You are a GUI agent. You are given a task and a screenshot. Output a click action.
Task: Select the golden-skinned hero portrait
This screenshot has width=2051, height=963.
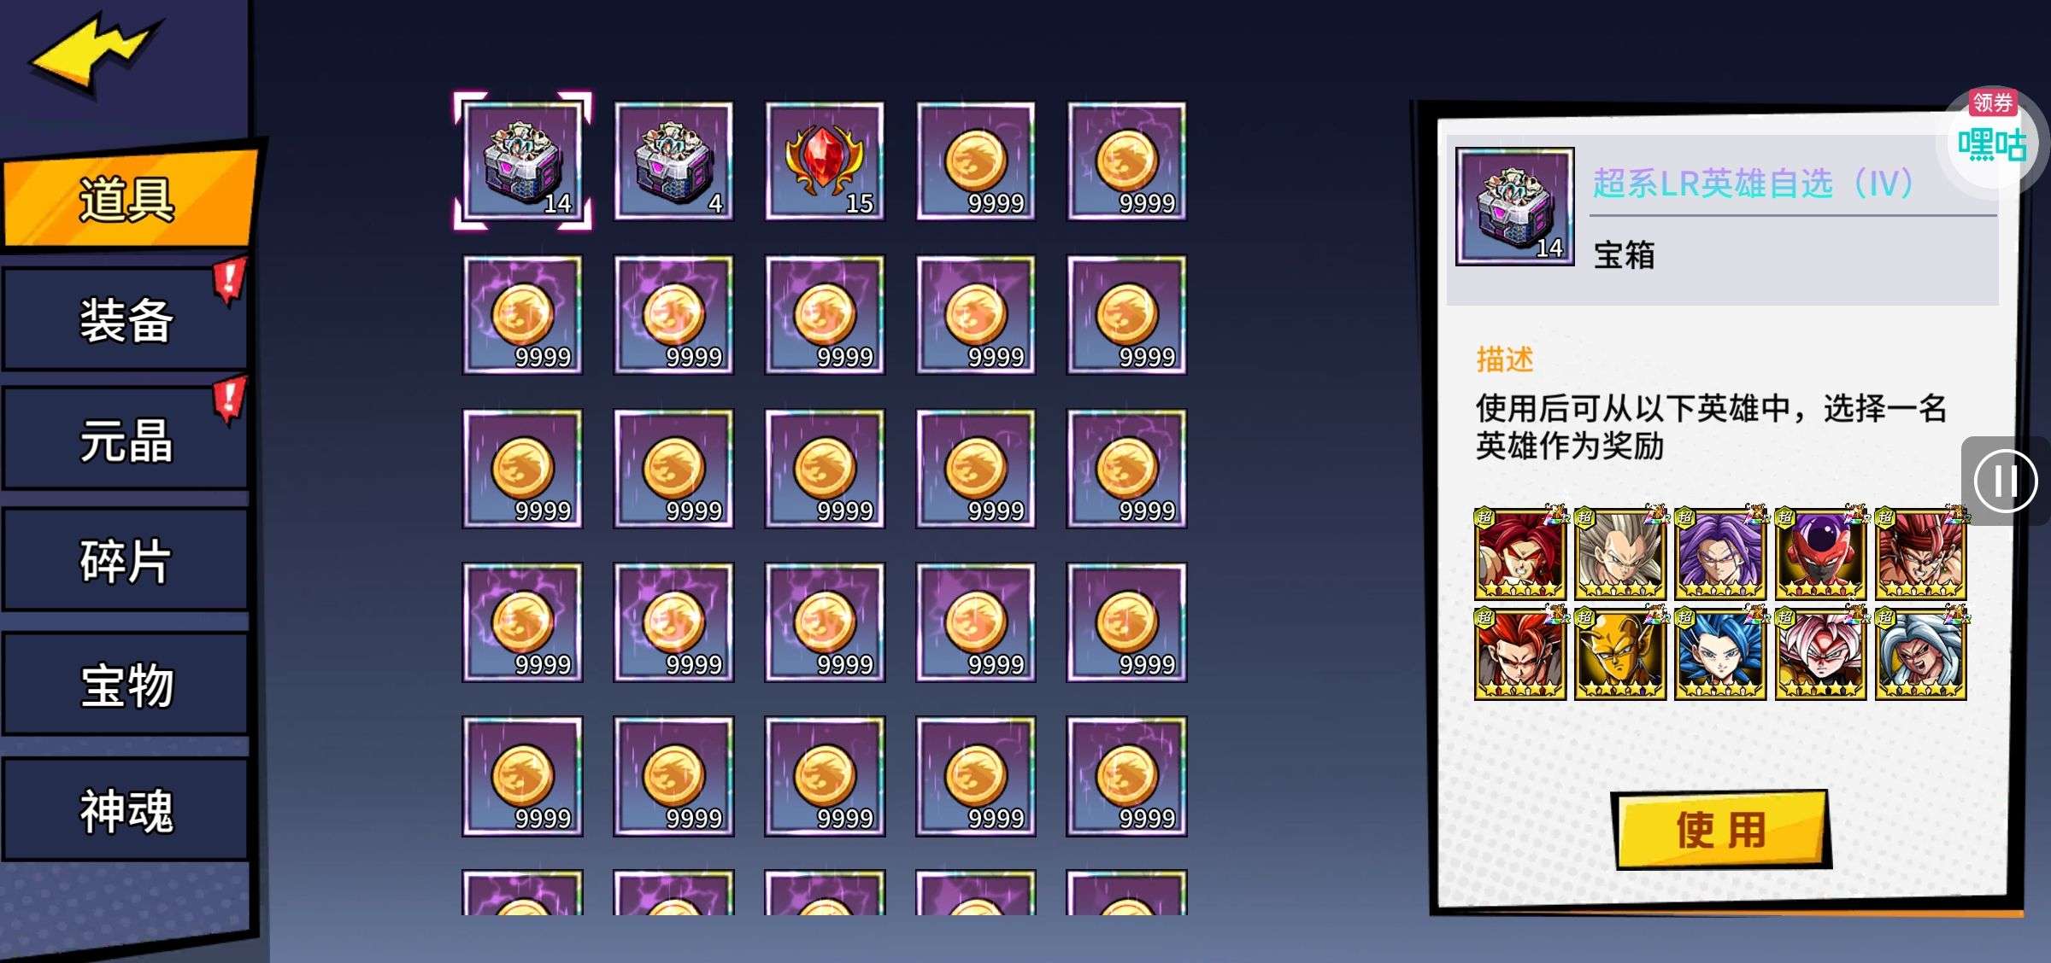click(x=1620, y=653)
